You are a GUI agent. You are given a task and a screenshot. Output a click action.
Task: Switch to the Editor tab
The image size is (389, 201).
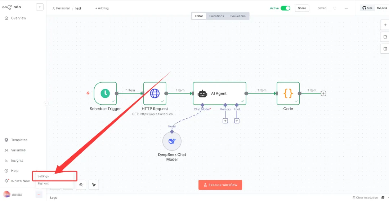199,16
